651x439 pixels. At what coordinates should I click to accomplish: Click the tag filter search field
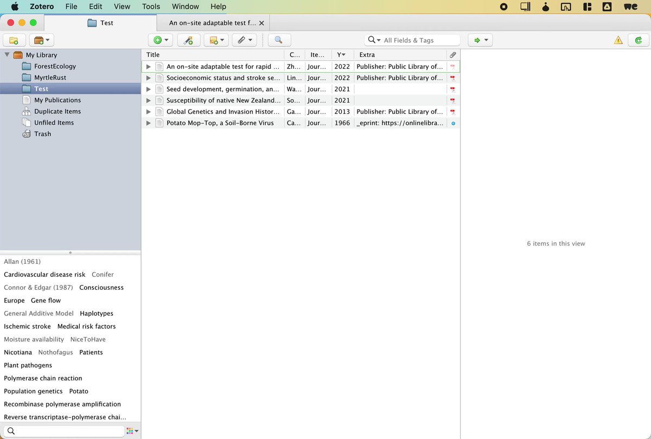point(63,431)
